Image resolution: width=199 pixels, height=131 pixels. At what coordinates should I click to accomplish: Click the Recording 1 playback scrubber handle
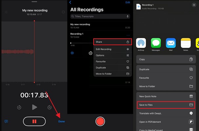click(x=71, y=43)
